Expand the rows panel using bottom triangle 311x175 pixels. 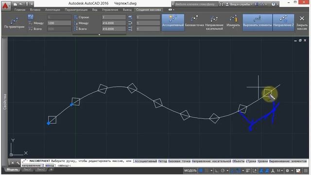pyautogui.click(x=99, y=35)
